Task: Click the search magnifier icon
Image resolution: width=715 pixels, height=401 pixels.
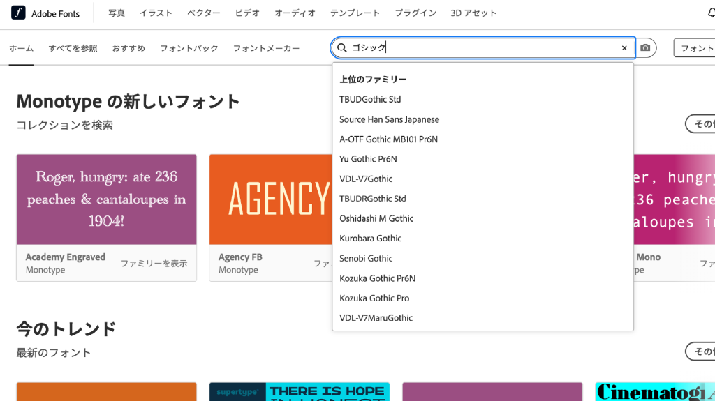Action: tap(342, 48)
